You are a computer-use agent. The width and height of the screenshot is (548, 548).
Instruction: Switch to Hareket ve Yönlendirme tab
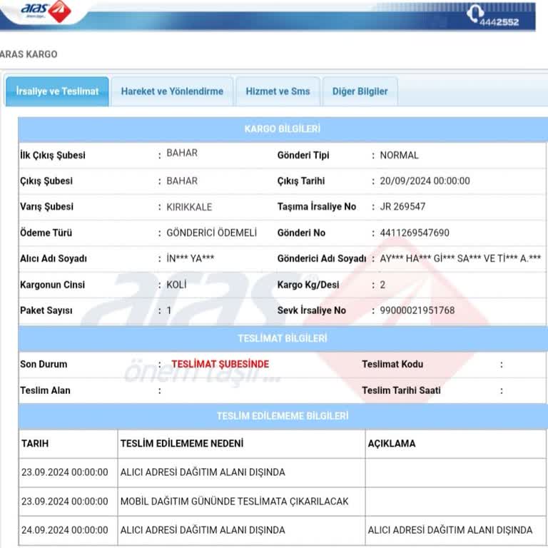pyautogui.click(x=172, y=91)
